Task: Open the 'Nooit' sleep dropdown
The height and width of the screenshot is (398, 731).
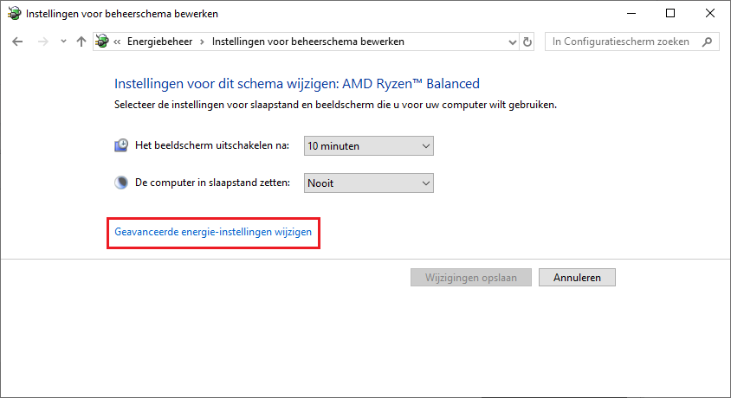Action: pos(369,183)
